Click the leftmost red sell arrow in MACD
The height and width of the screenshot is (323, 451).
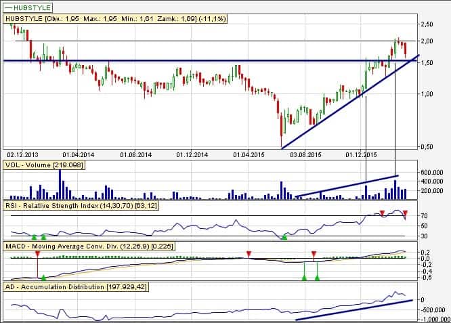coord(37,253)
